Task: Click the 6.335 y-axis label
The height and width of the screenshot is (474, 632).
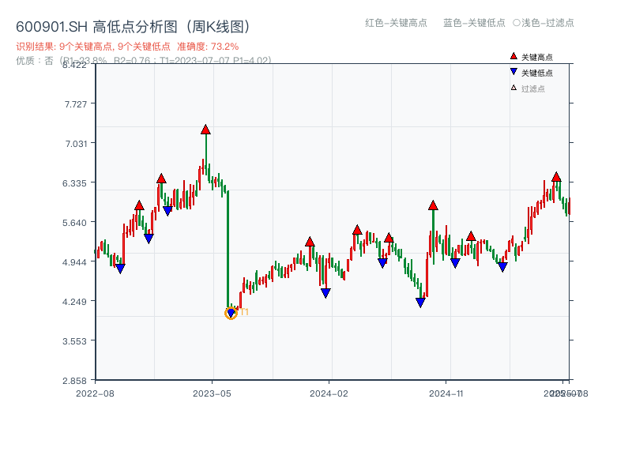Action: point(74,183)
